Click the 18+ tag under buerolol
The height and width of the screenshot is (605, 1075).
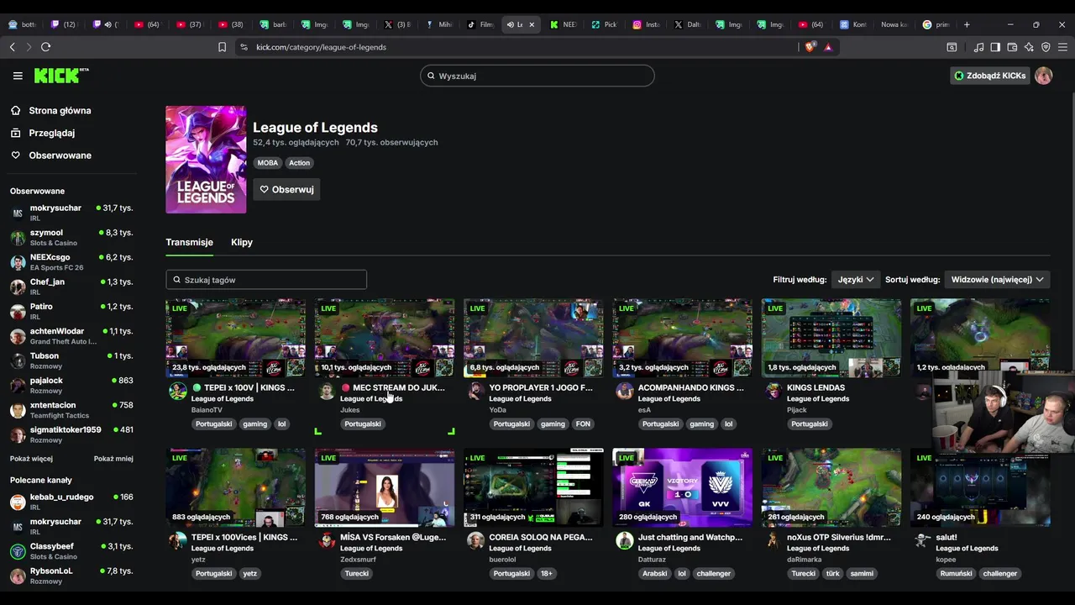click(x=547, y=574)
